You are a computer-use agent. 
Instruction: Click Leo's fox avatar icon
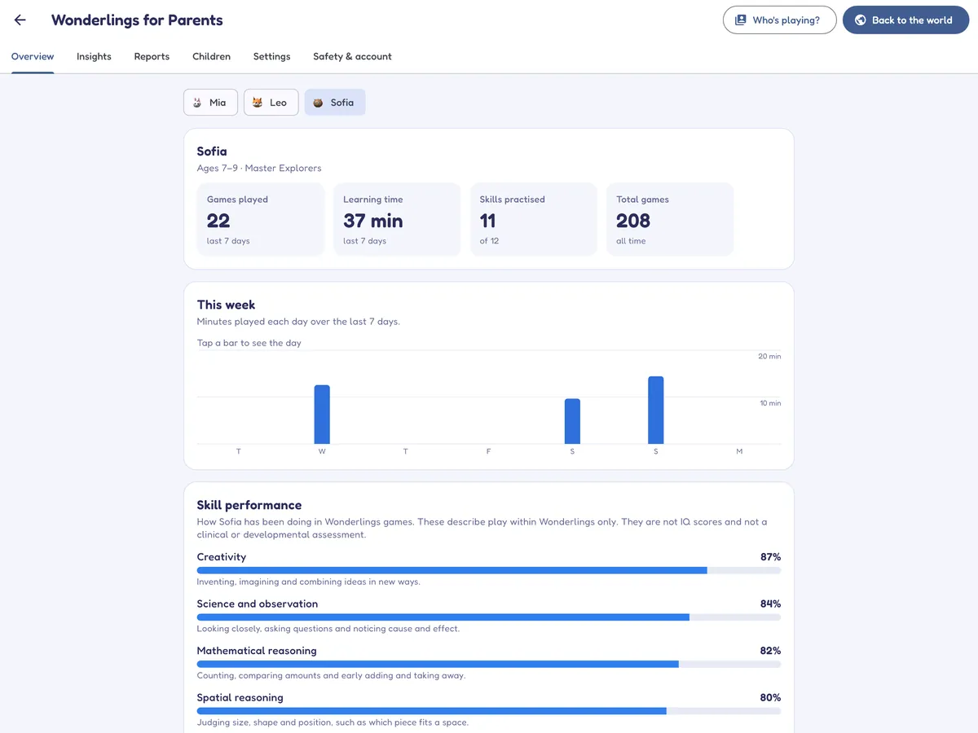coord(258,103)
